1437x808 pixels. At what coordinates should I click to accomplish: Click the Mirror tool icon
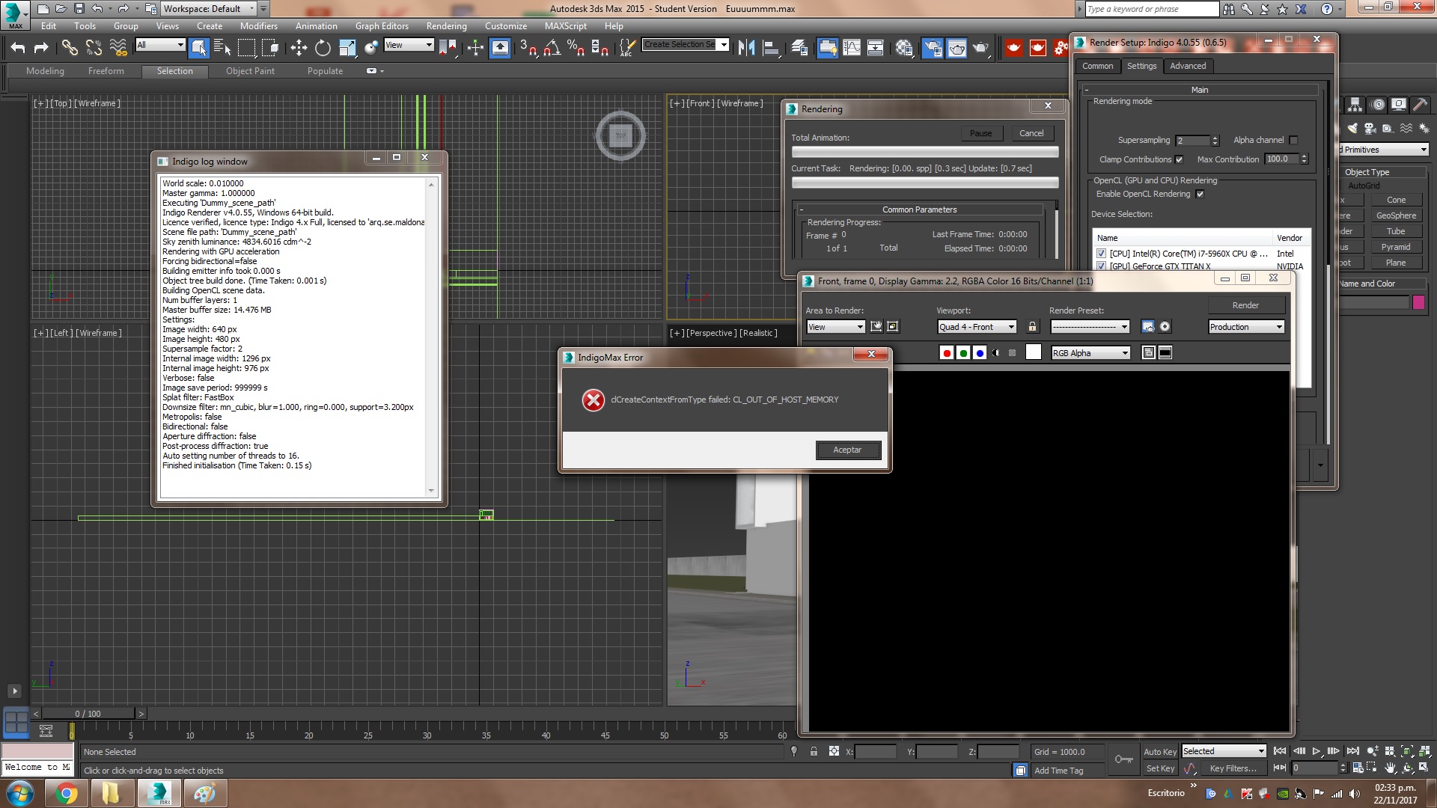(x=746, y=48)
